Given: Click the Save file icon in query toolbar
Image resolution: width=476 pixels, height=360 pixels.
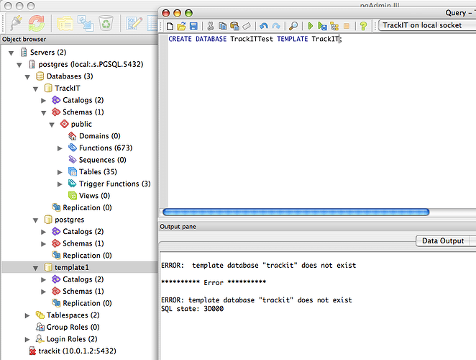Looking at the screenshot, I should pyautogui.click(x=193, y=26).
